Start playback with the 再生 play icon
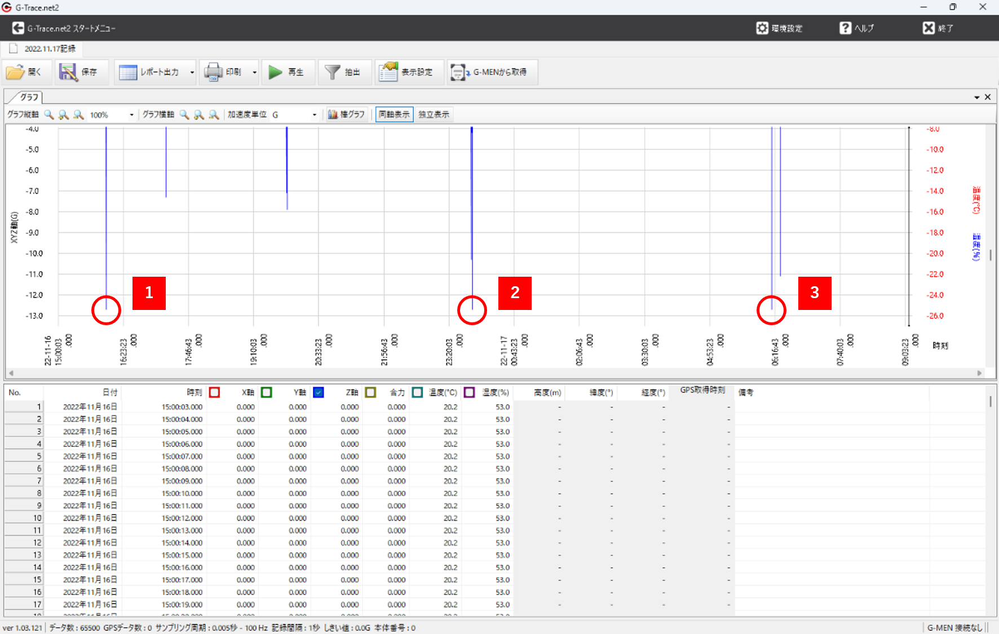The height and width of the screenshot is (634, 999). (275, 72)
